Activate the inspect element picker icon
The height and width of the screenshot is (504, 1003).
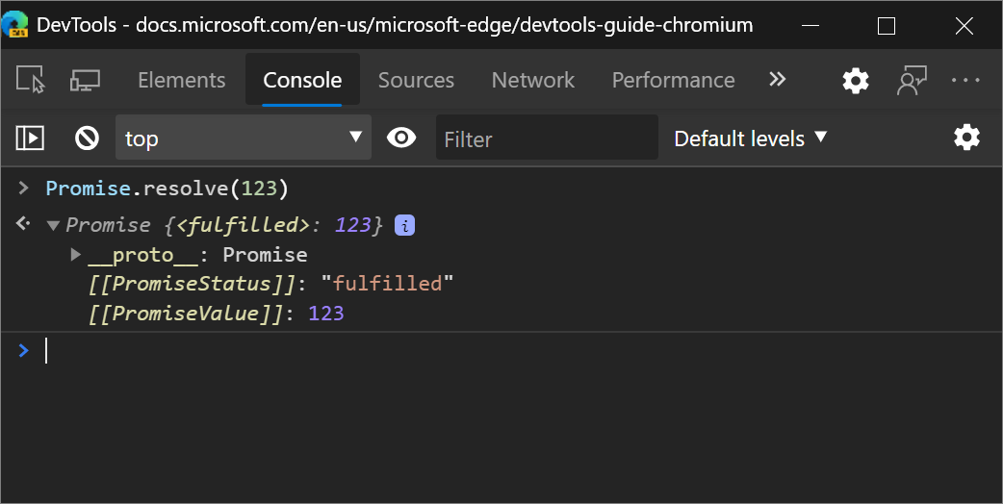30,80
